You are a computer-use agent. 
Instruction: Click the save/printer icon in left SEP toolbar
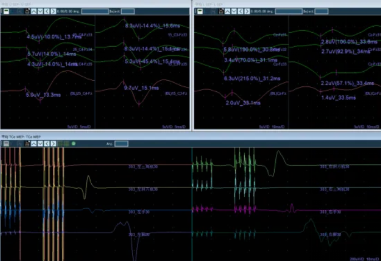coord(27,11)
